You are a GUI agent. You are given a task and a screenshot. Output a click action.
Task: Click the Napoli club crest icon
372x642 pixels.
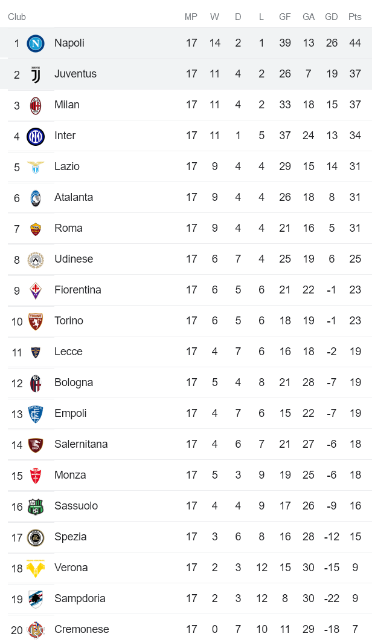point(36,44)
